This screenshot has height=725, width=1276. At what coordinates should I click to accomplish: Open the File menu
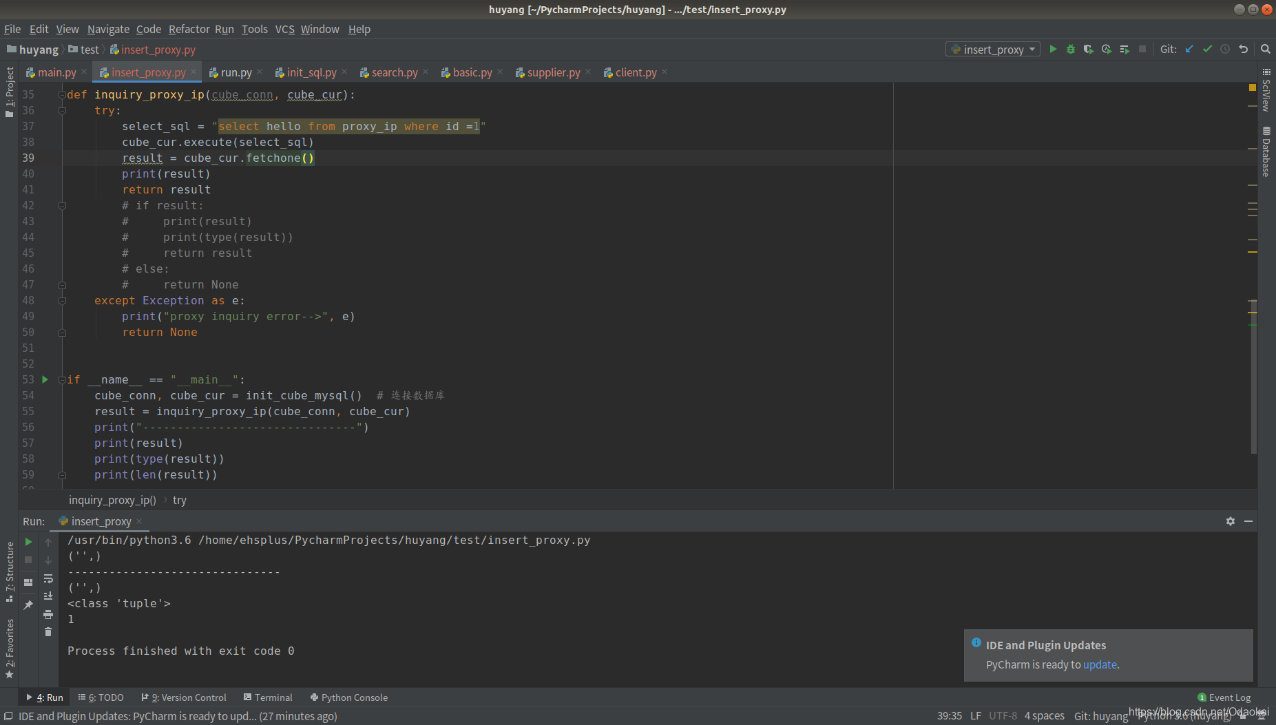[12, 29]
